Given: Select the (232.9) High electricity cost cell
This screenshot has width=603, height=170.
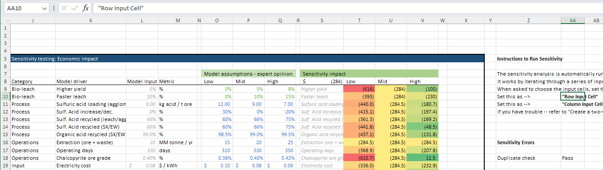Looking at the screenshot, I should pos(422,166).
